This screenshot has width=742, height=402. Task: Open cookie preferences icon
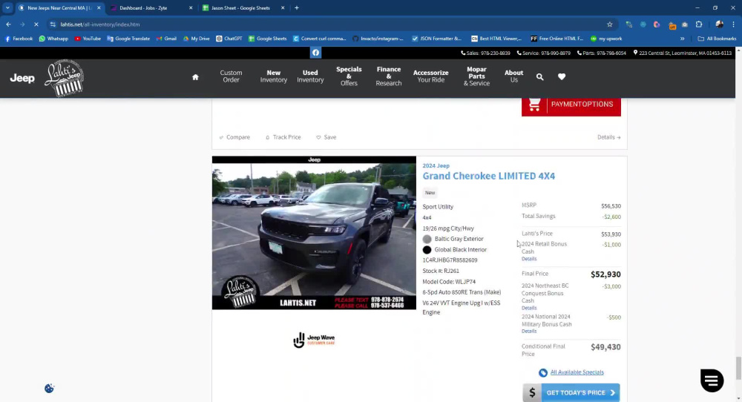tap(49, 389)
